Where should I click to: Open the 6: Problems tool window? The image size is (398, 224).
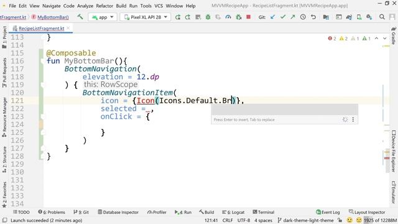[x=52, y=212]
